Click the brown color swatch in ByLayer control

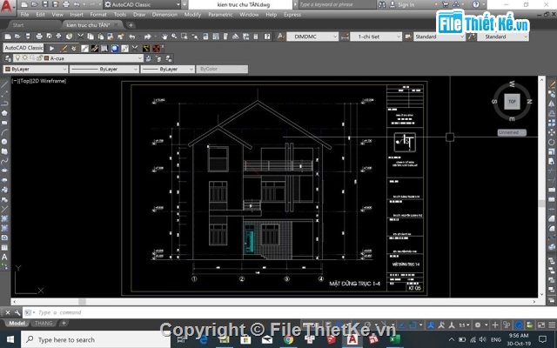click(x=8, y=70)
